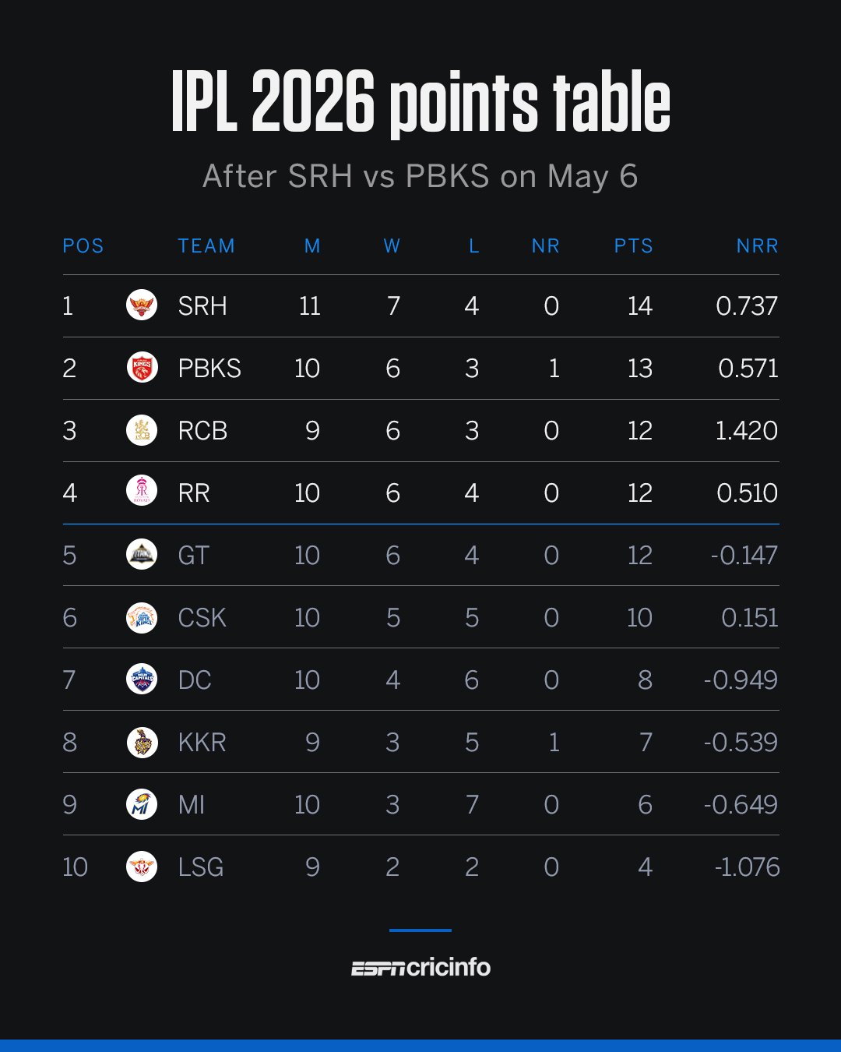Select the RCB team logo
Viewport: 841px width, 1052px height.
(x=142, y=430)
